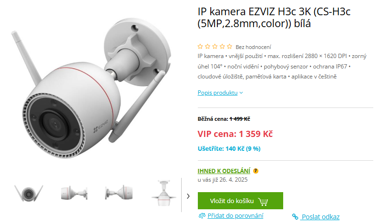Click the first rating star

200,46
